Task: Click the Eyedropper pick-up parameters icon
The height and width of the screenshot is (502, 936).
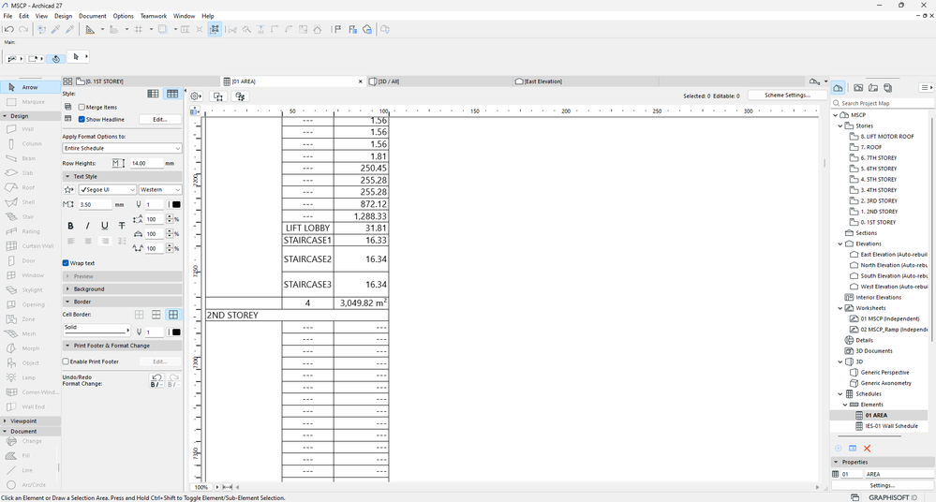Action: point(55,29)
